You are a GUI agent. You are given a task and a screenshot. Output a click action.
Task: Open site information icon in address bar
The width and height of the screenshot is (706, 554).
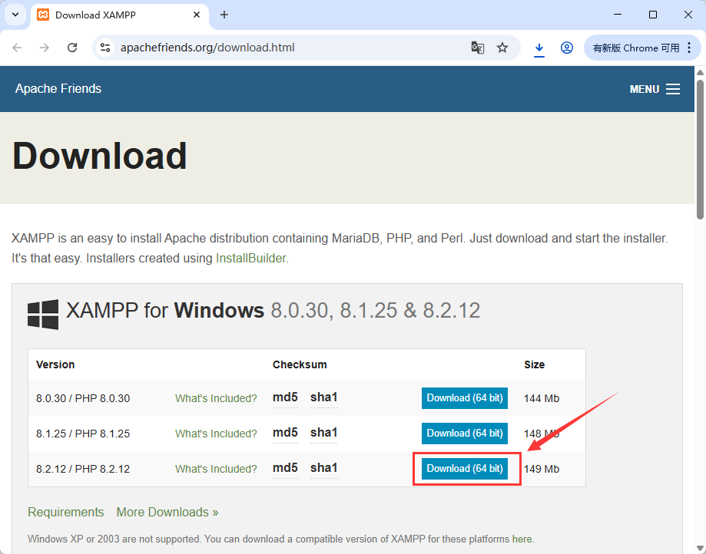pyautogui.click(x=105, y=48)
